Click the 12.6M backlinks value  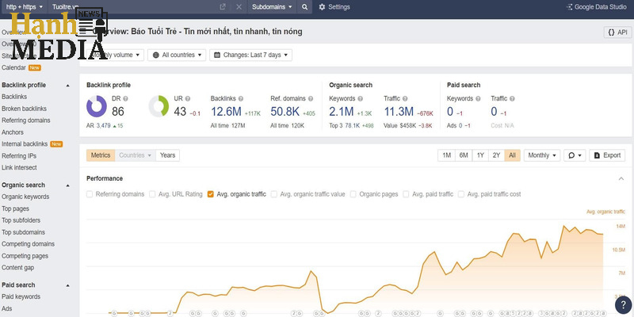[x=226, y=112]
